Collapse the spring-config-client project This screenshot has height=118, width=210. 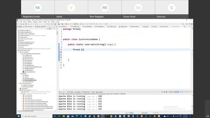17,50
